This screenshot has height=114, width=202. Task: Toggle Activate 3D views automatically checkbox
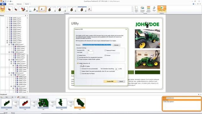click(x=81, y=69)
